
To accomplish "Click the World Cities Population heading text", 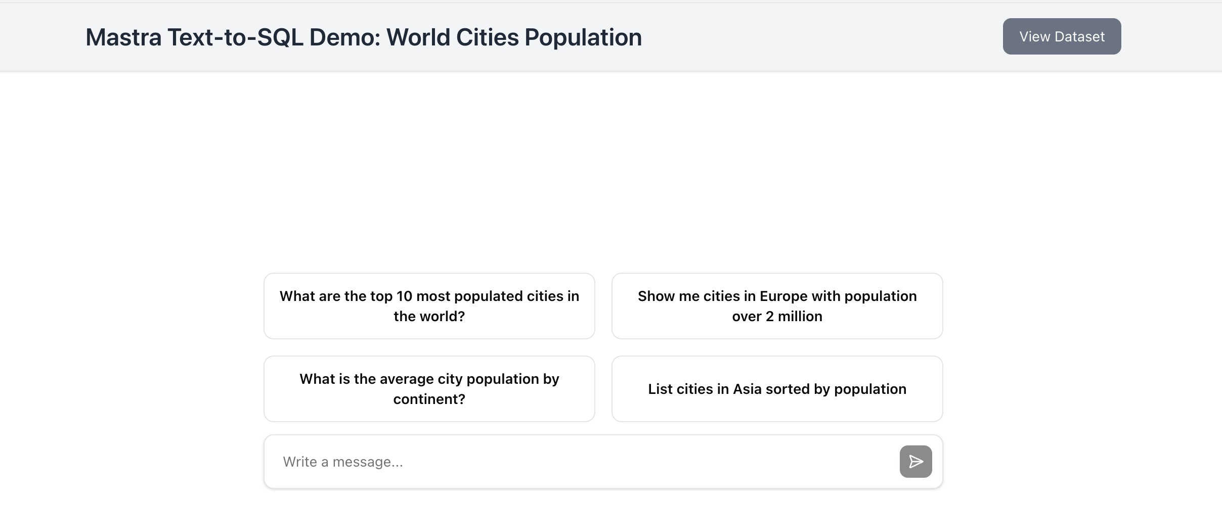I will [513, 37].
